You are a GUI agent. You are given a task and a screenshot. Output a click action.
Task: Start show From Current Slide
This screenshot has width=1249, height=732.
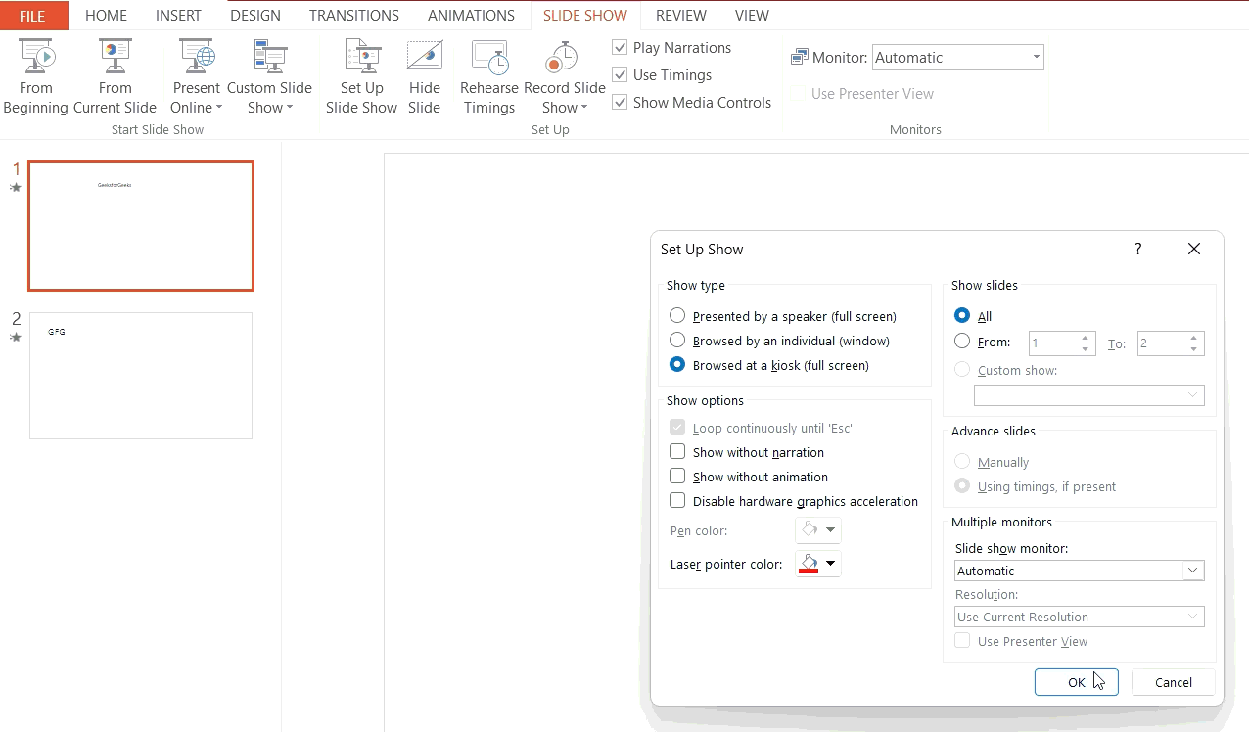[115, 77]
